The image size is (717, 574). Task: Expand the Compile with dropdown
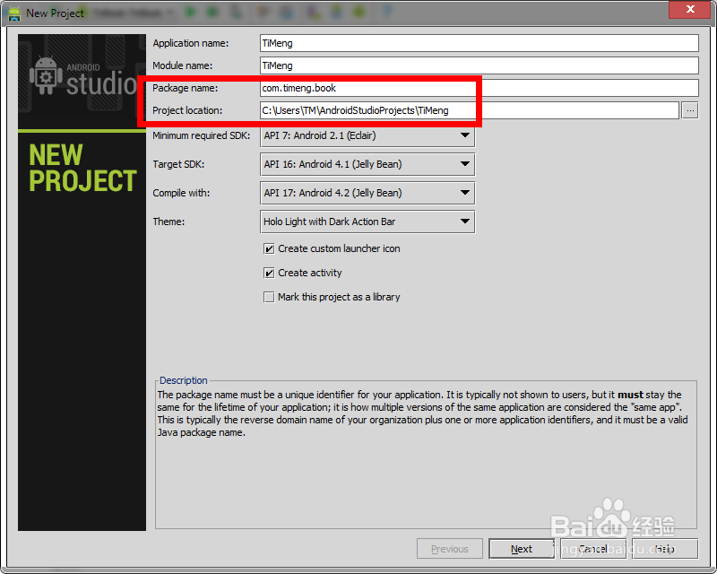click(x=367, y=193)
